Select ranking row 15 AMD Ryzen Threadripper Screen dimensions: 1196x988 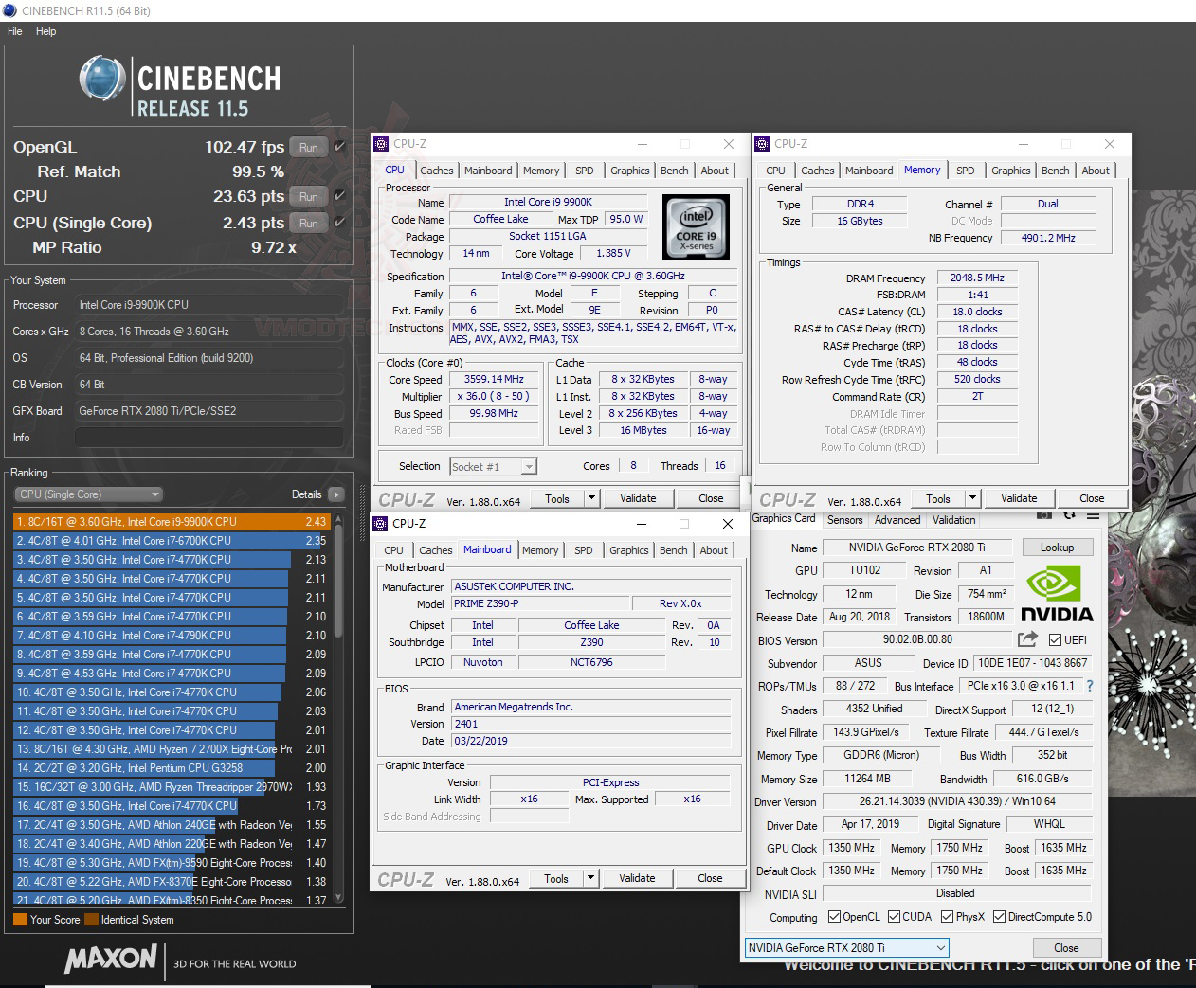click(171, 787)
